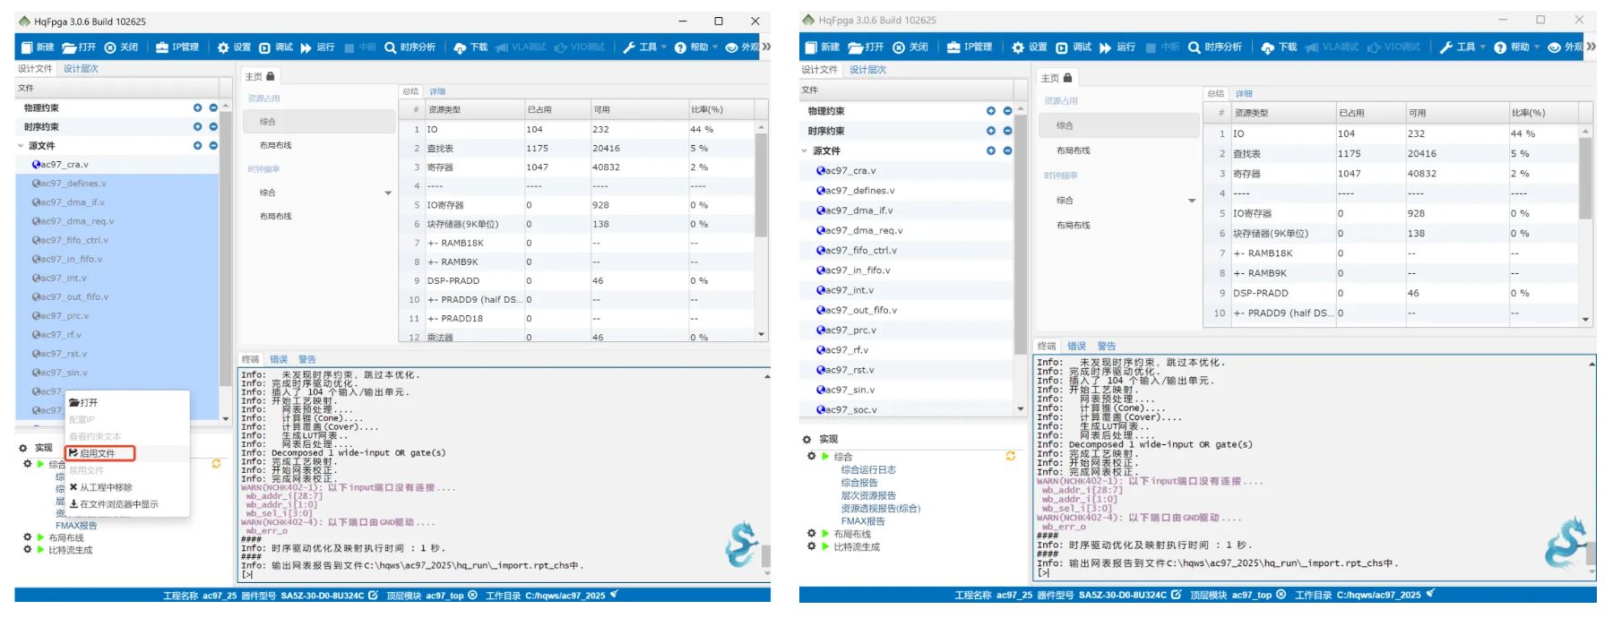
Task: Open the 警告 tab in the left window
Action: point(307,359)
